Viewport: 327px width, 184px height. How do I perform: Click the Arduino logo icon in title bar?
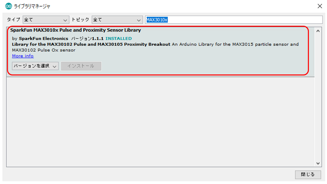(x=9, y=6)
